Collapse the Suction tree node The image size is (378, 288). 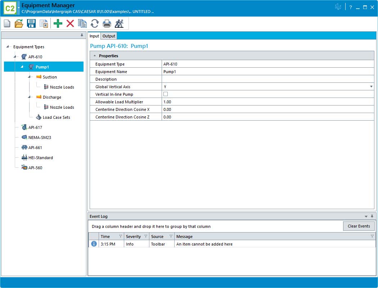(x=30, y=77)
